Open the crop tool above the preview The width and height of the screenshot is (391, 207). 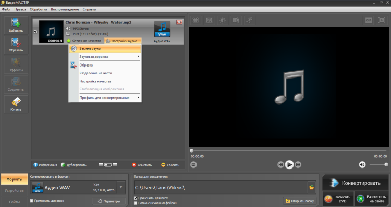[x=195, y=20]
